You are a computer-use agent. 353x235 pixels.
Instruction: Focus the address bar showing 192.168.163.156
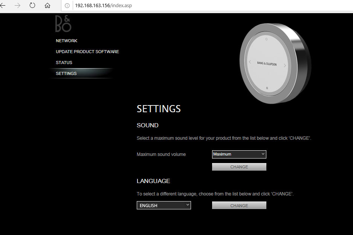pos(188,6)
